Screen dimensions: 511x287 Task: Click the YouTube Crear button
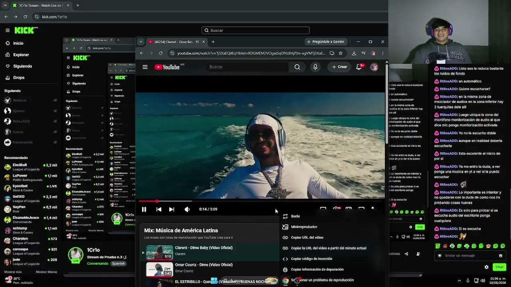tap(340, 67)
